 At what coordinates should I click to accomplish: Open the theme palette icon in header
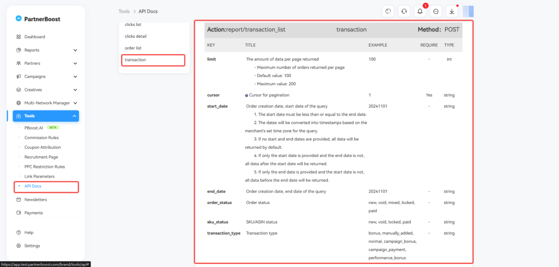click(388, 11)
